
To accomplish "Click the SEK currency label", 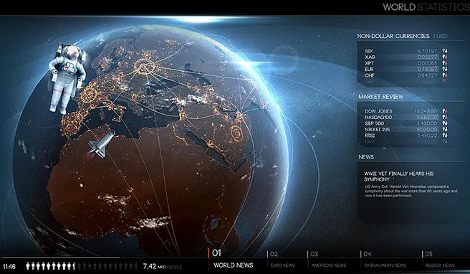I will click(x=369, y=51).
